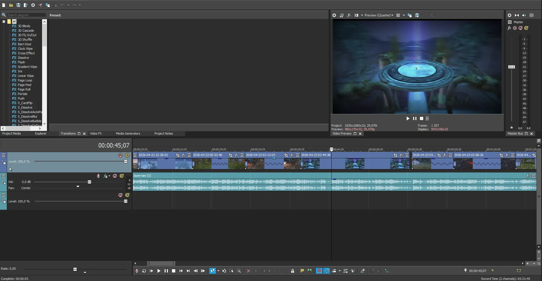Click the Loop Playback icon in transport bar

[x=144, y=271]
